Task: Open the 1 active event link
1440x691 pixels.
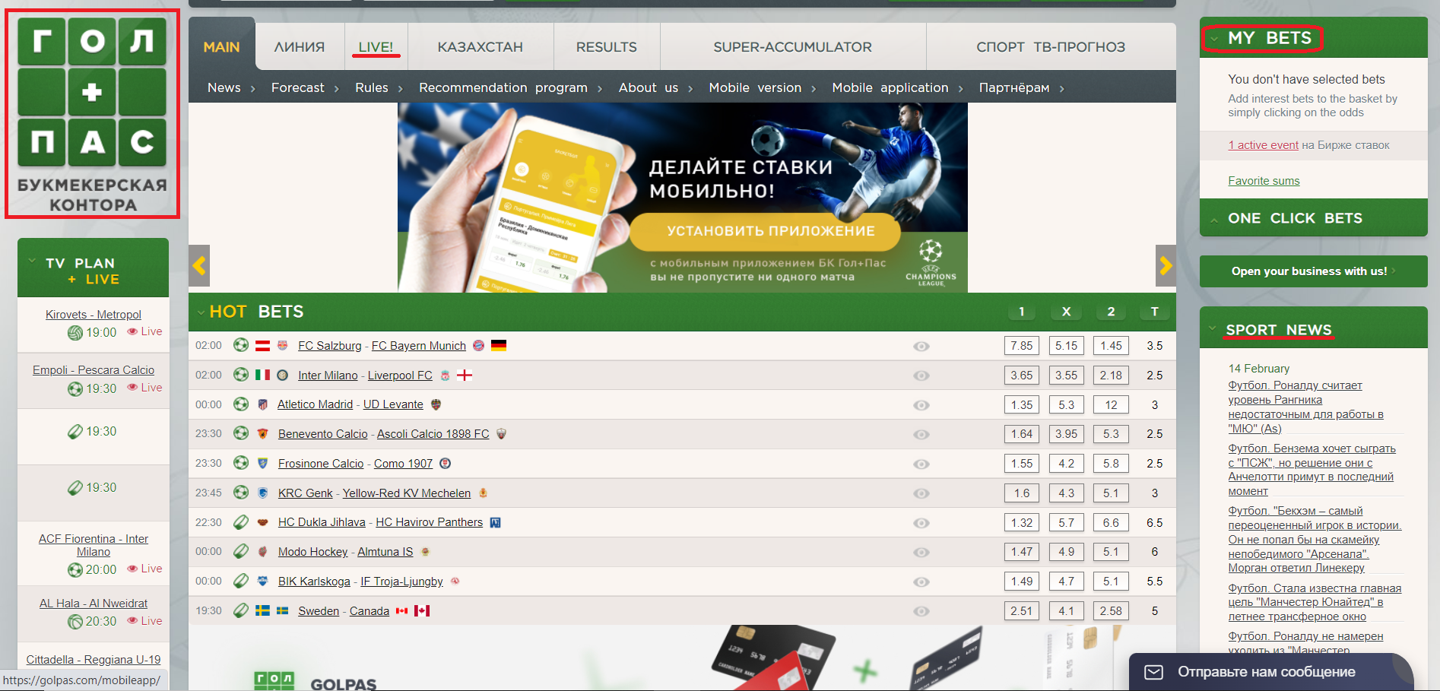Action: coord(1263,145)
